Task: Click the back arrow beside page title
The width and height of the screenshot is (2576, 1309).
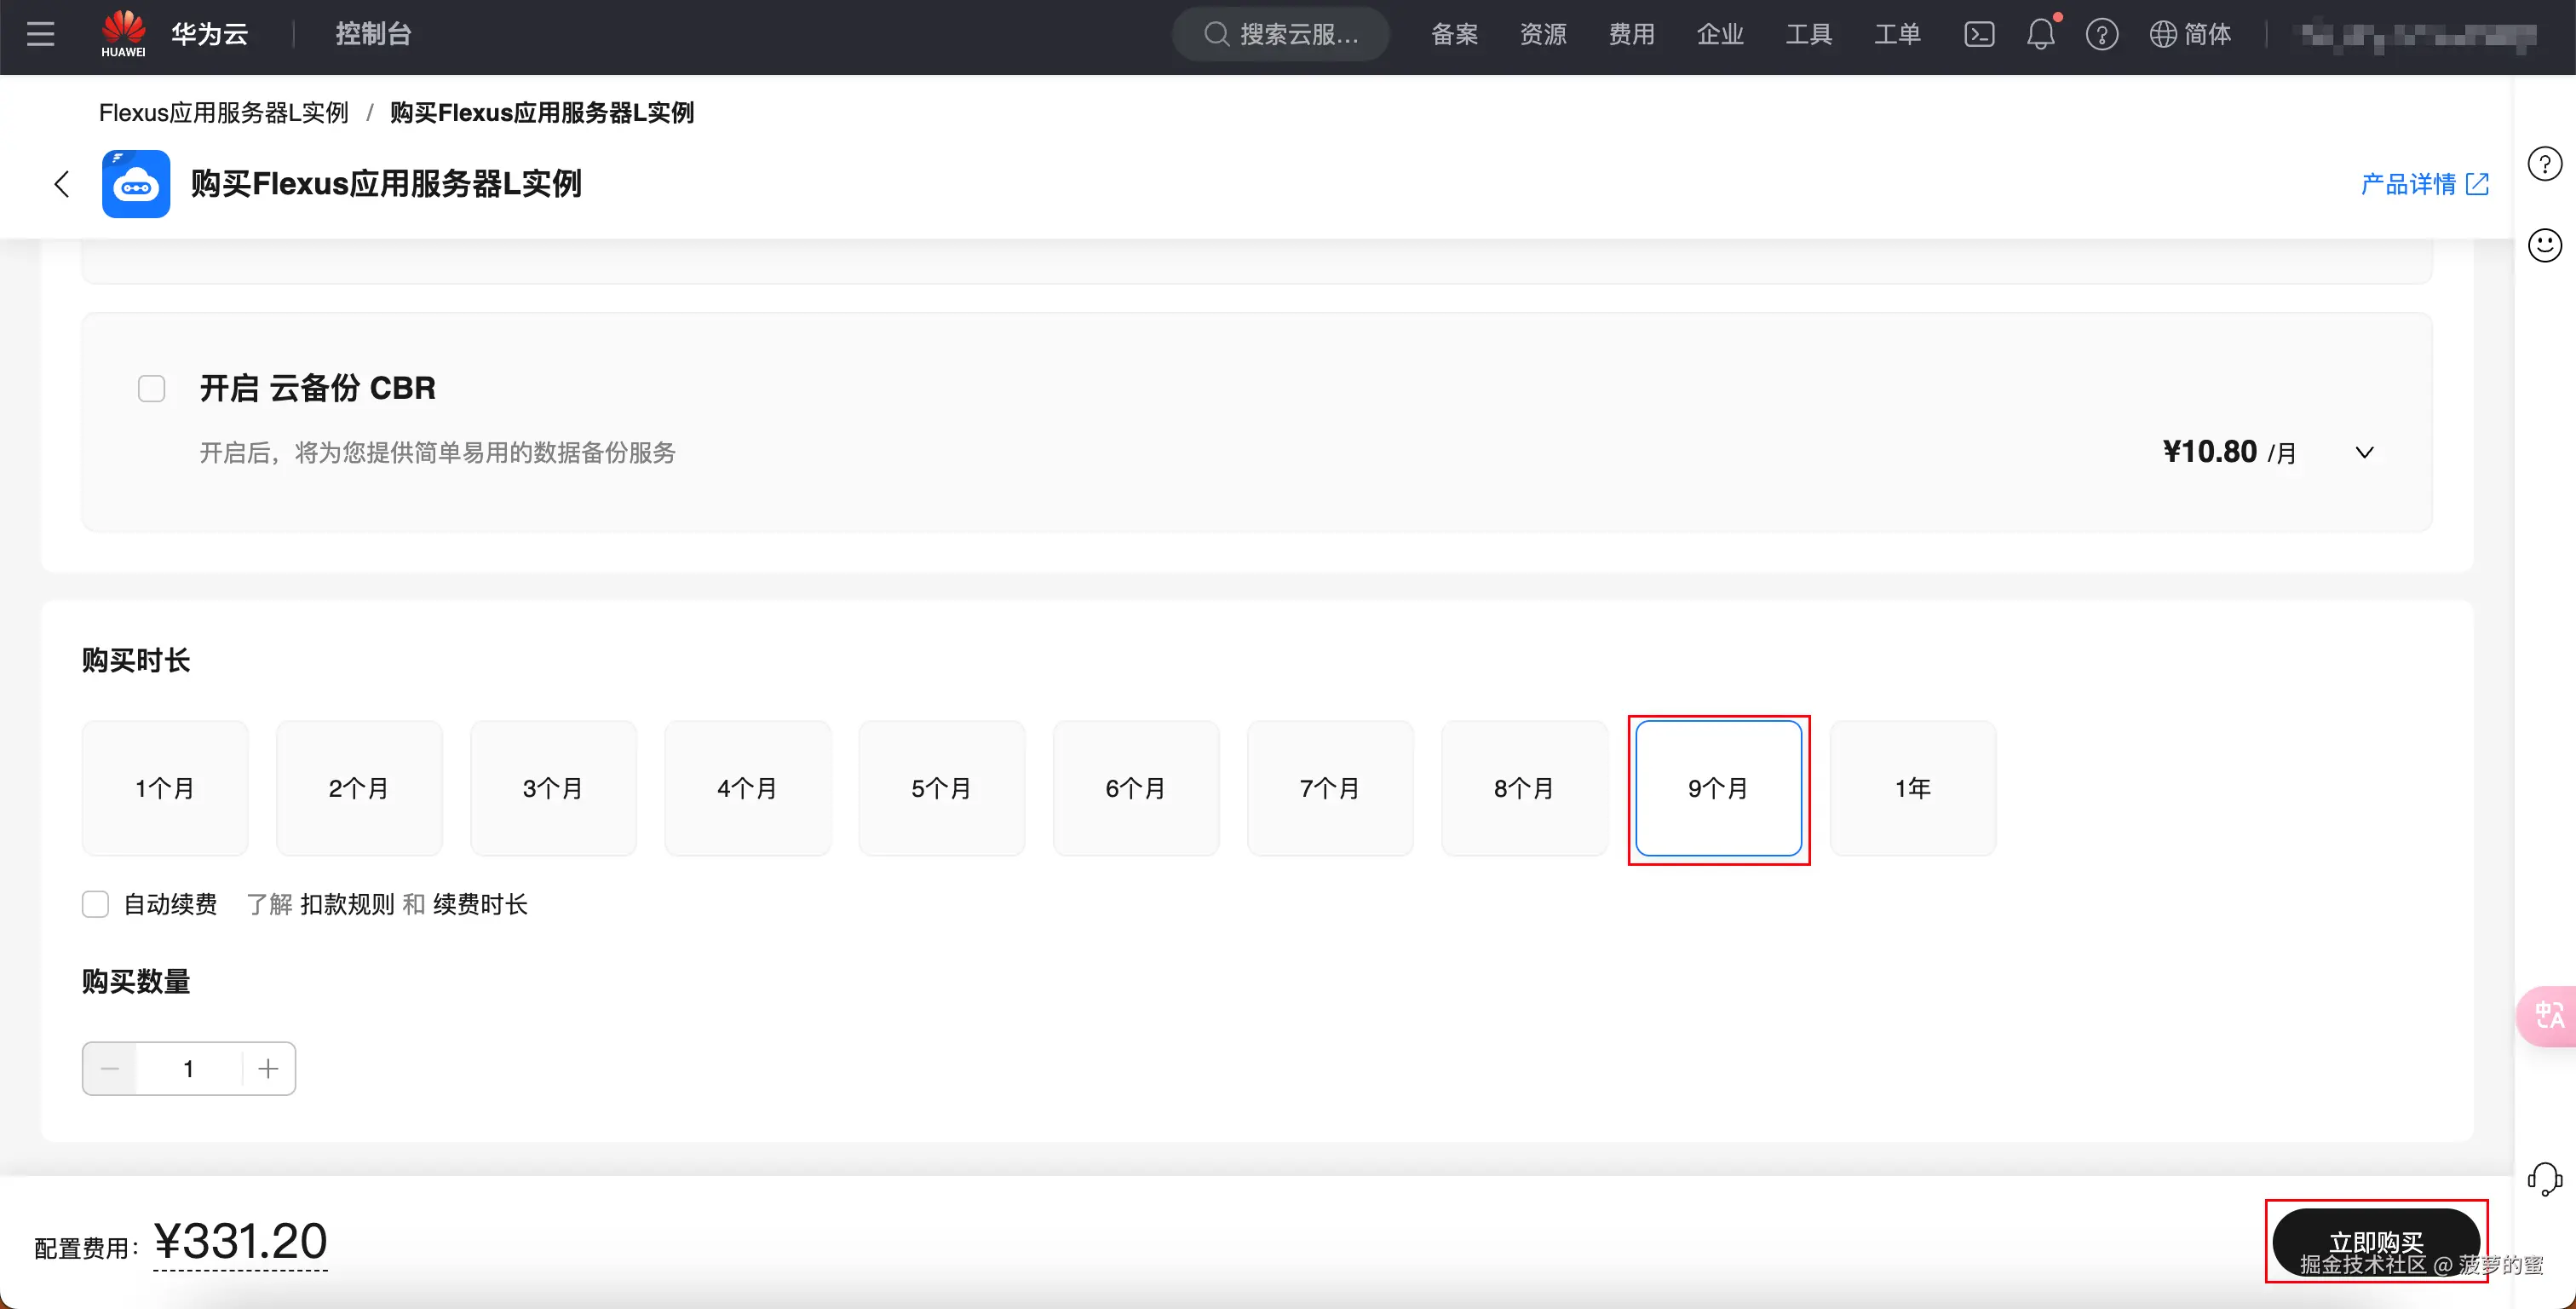Action: point(62,184)
